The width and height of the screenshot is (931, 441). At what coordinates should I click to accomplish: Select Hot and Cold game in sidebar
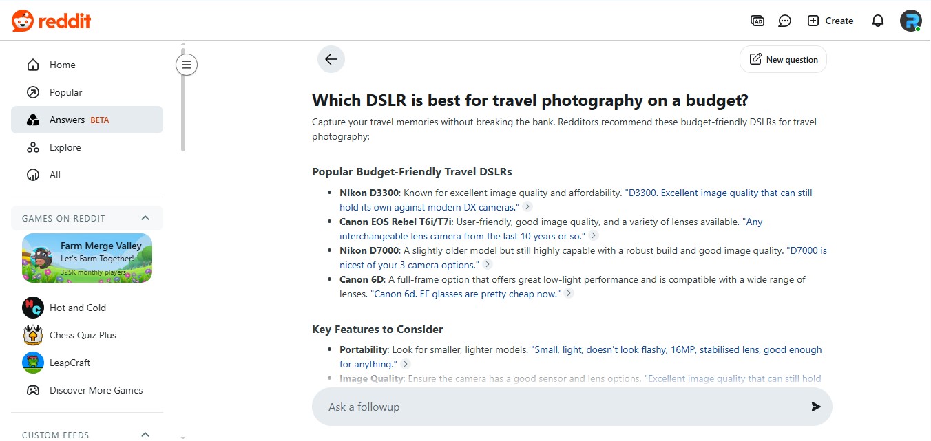77,308
